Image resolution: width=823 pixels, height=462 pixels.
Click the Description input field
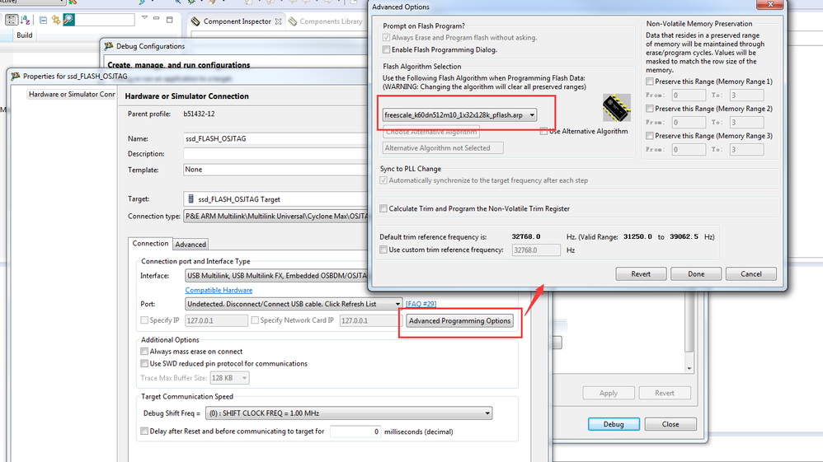pos(275,154)
